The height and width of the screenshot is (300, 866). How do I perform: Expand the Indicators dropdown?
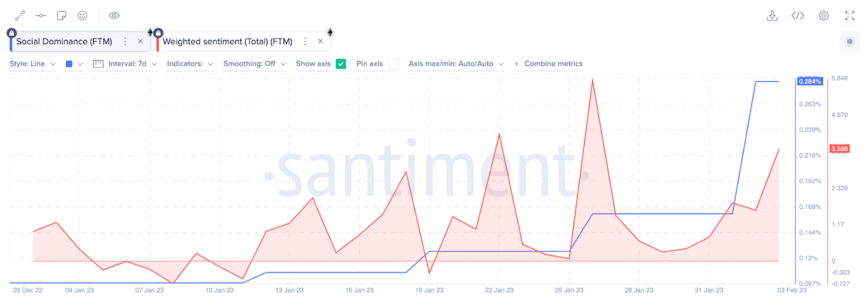pos(189,64)
